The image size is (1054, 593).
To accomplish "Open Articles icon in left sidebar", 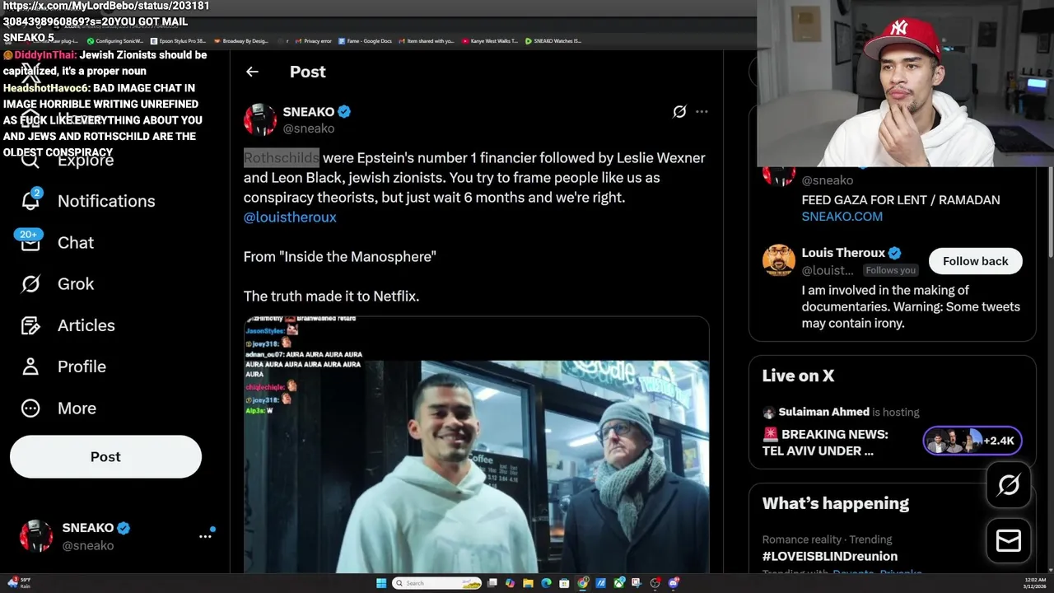I will tap(30, 325).
